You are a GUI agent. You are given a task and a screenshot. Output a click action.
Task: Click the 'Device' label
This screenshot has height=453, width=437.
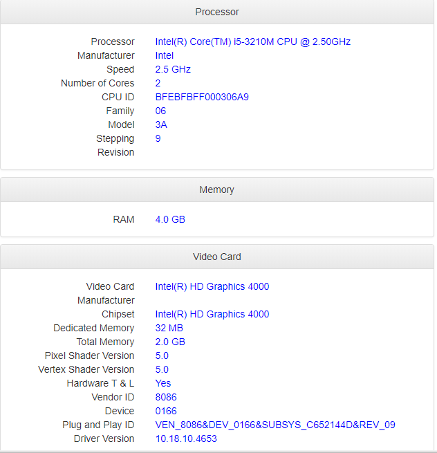point(120,411)
